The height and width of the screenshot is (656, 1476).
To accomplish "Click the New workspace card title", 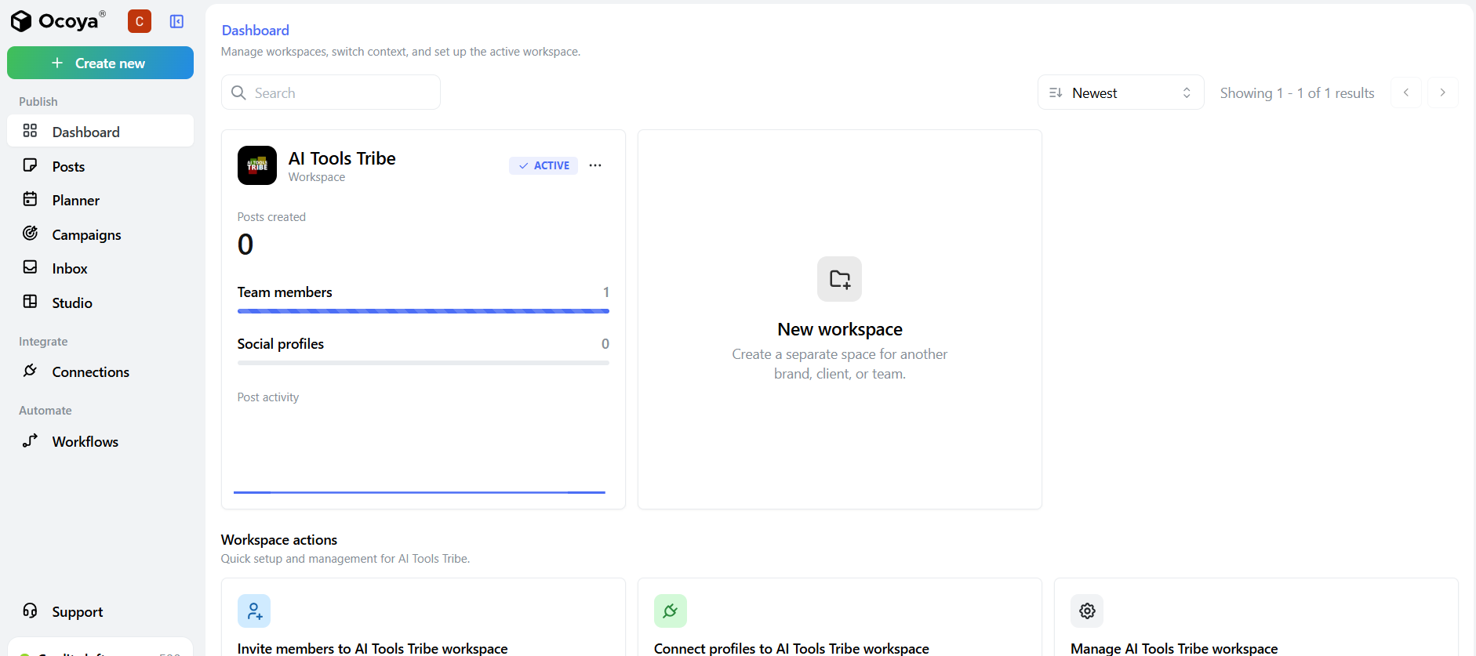I will (840, 329).
